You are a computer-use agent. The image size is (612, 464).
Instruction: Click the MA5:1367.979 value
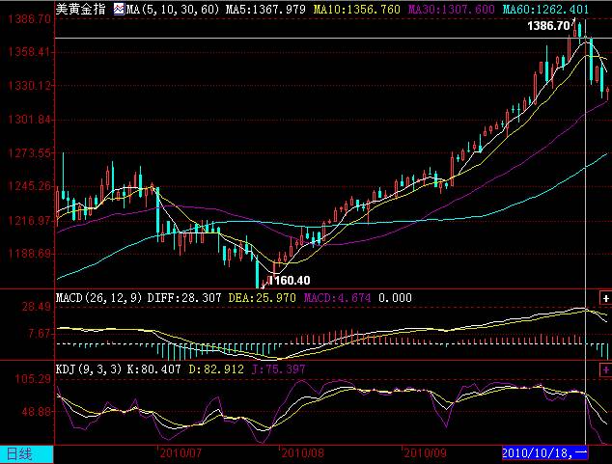tap(265, 9)
